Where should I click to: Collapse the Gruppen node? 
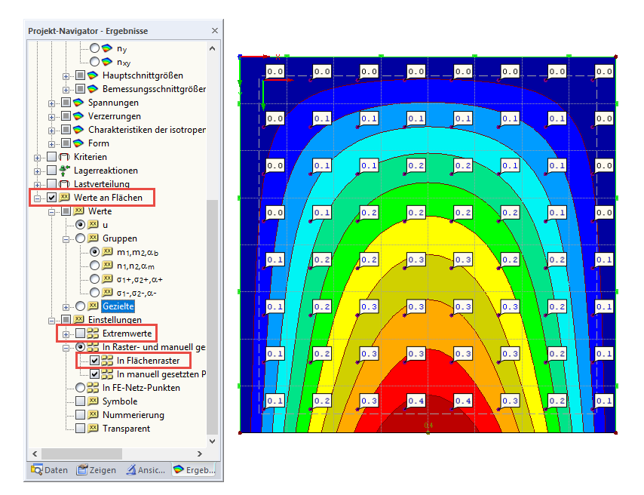pyautogui.click(x=66, y=239)
